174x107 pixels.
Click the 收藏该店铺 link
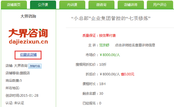(x=28, y=55)
